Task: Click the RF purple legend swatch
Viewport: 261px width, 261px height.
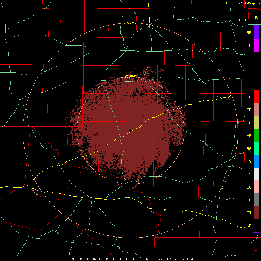Action: (256, 32)
